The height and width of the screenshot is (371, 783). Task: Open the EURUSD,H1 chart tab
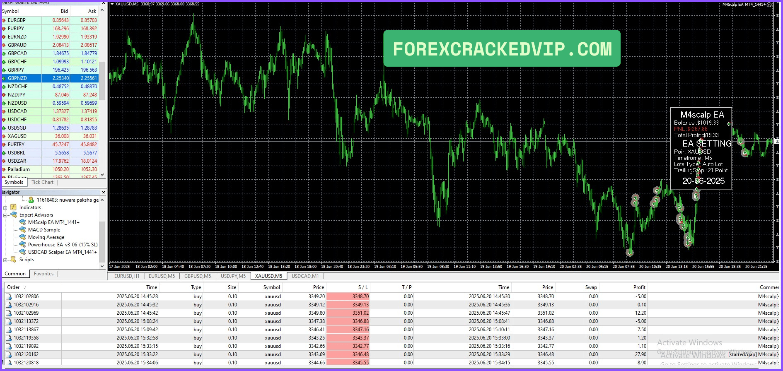point(127,276)
